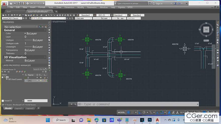Click the wrench icon on the command line
Screen dimensions: 221x124
(75, 104)
